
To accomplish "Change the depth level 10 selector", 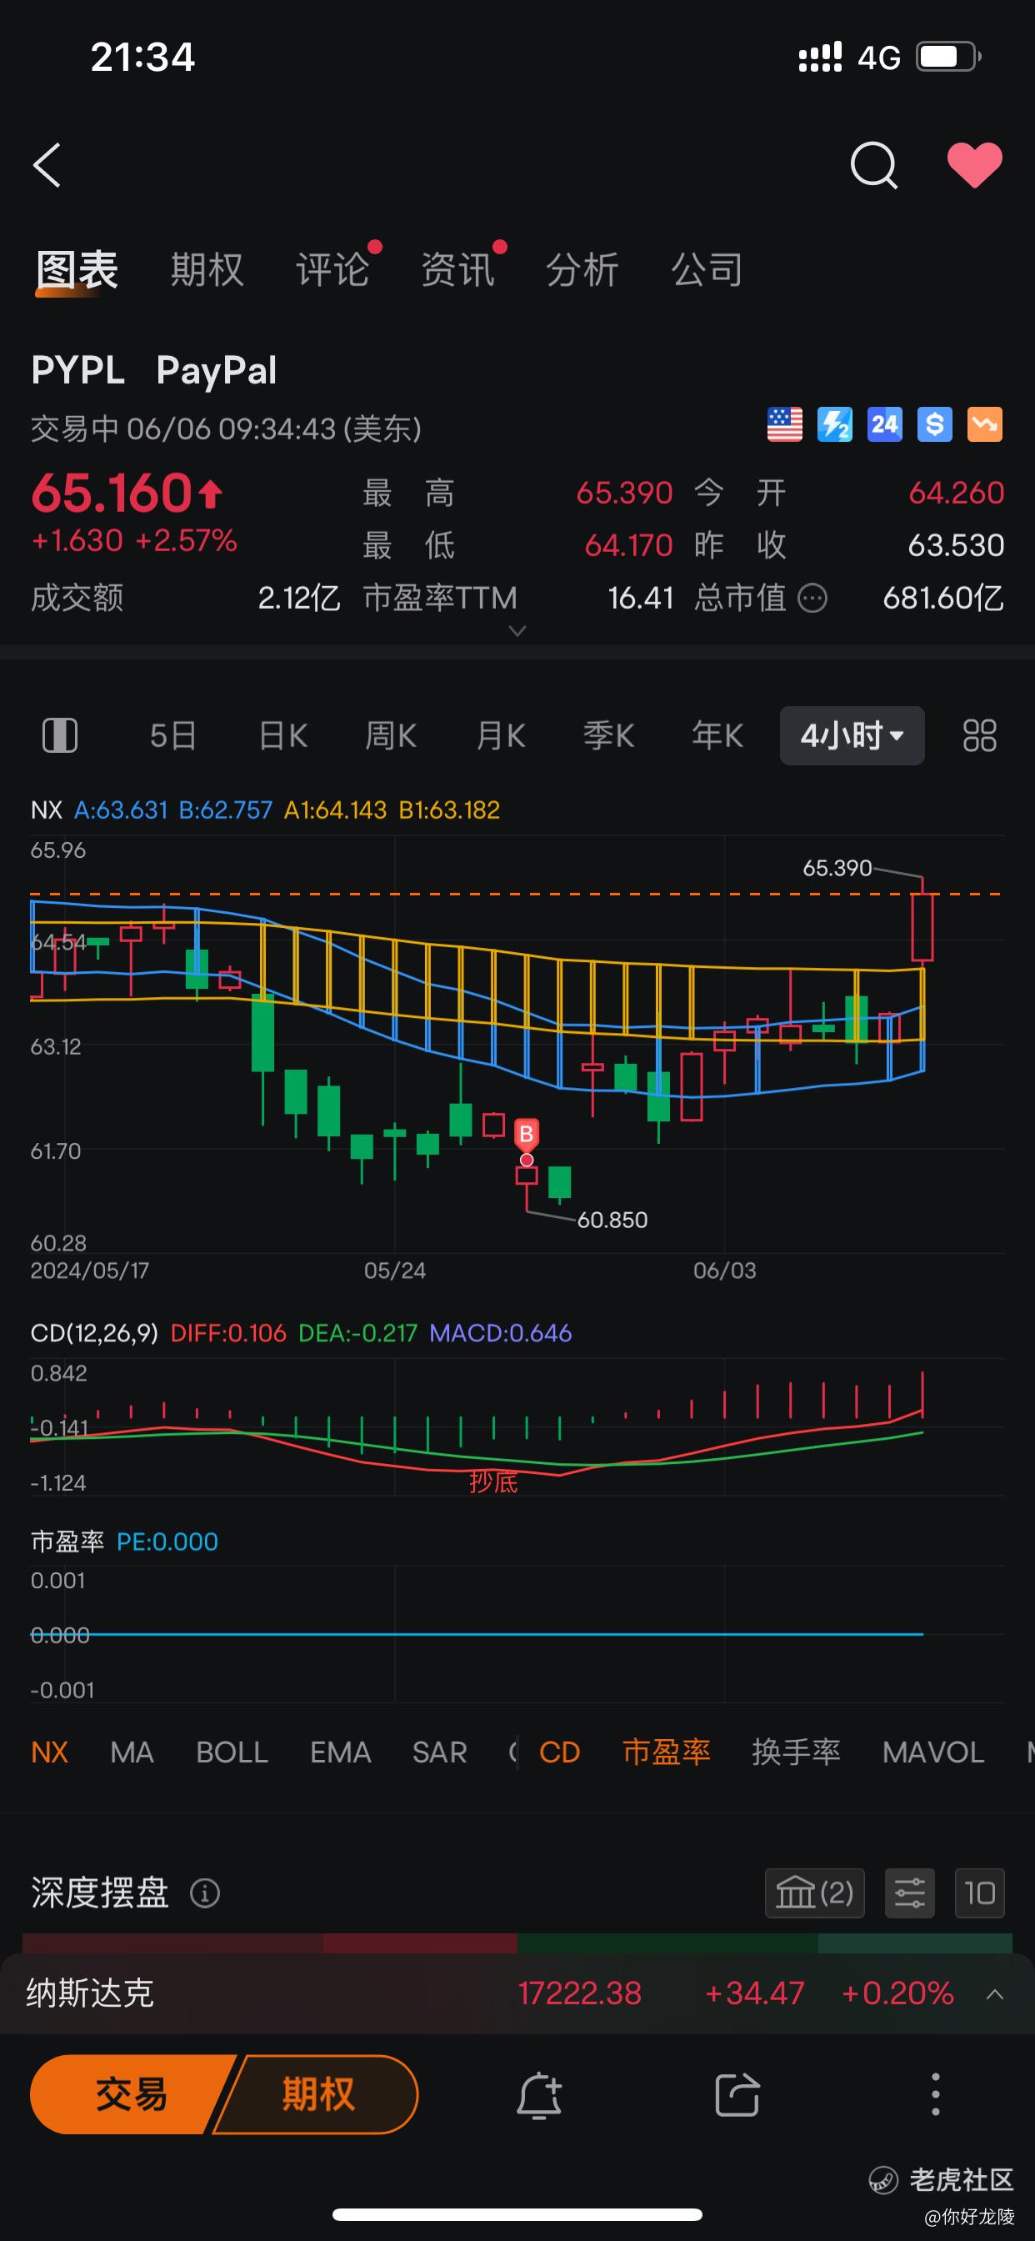I will (x=979, y=1893).
